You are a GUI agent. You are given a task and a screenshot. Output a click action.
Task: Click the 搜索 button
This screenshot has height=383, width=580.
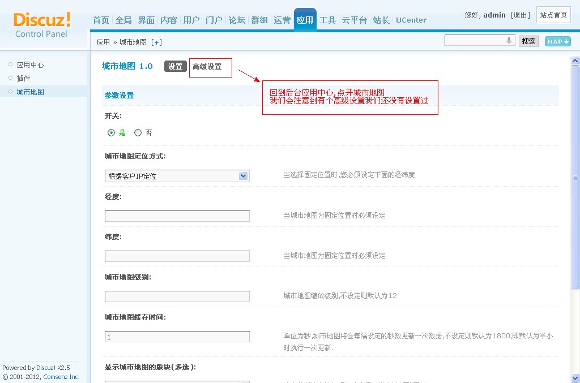(x=528, y=41)
